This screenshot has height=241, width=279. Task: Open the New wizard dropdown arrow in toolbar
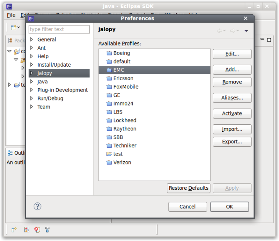(19, 27)
